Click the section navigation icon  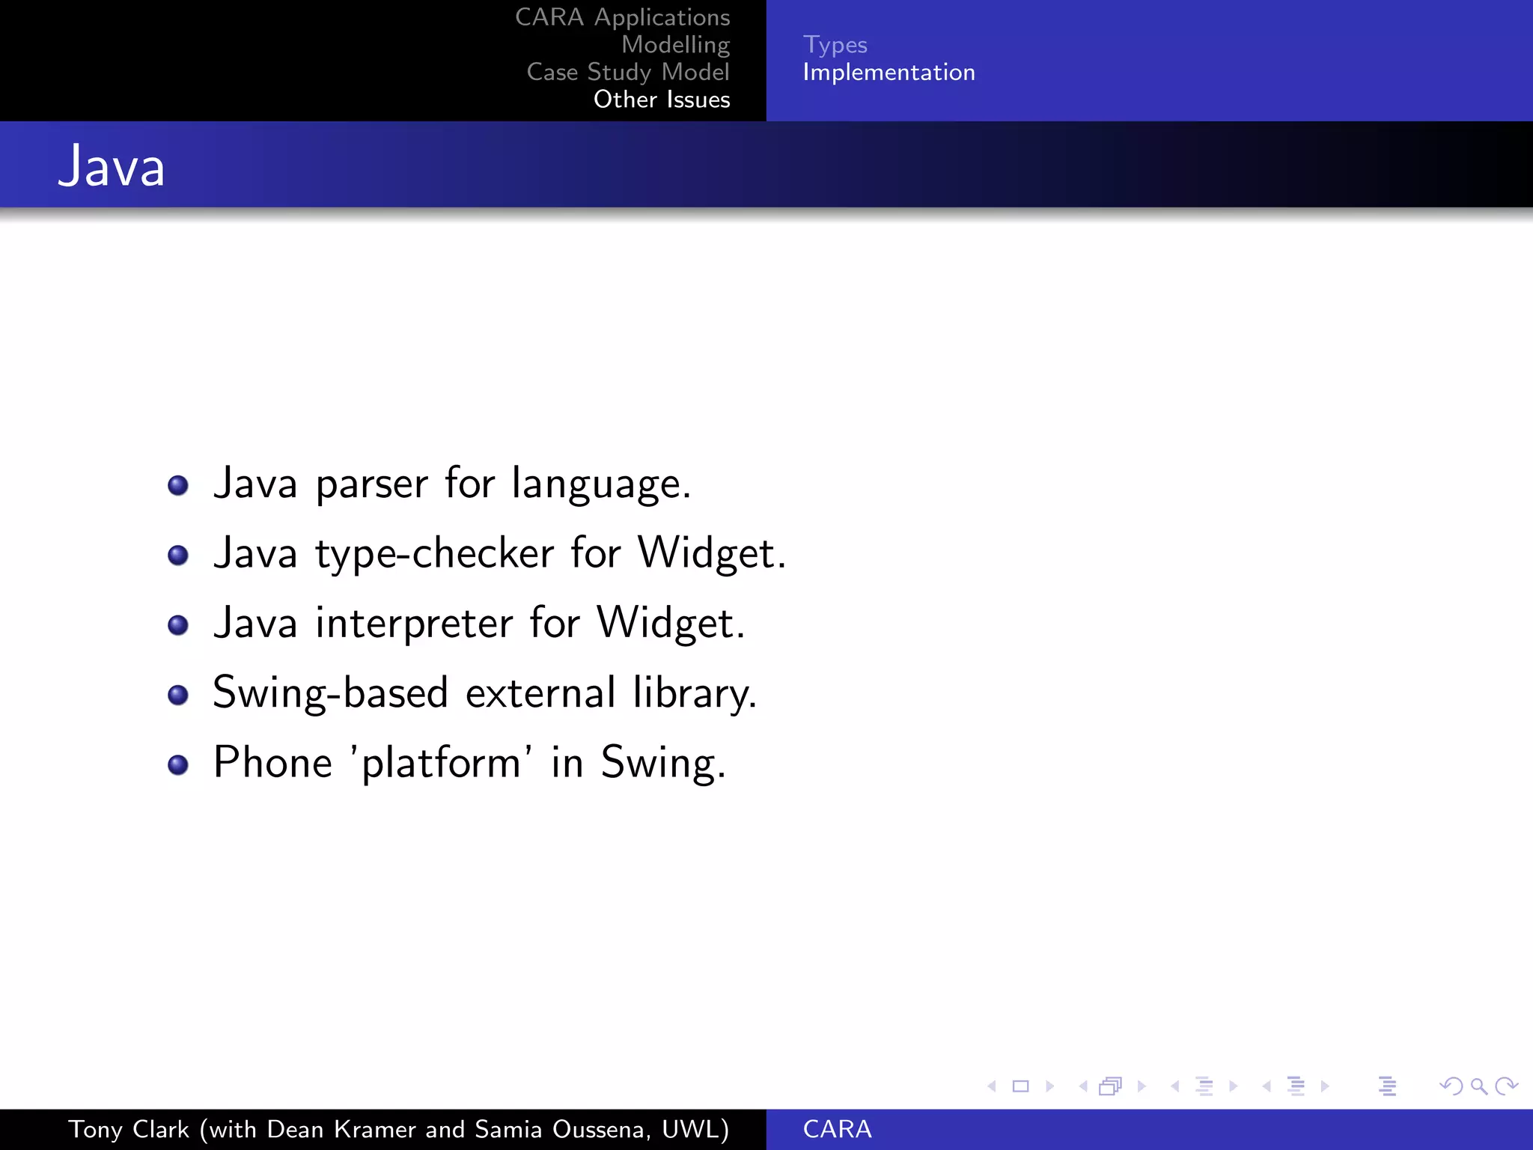(1296, 1086)
